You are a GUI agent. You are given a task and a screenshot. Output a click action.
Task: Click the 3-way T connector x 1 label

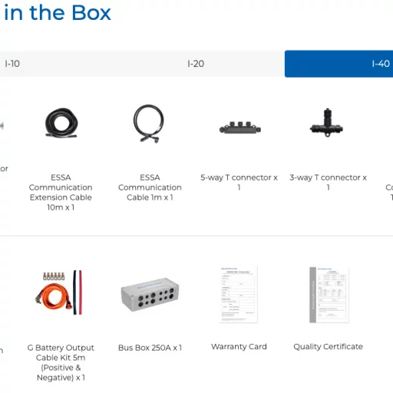pyautogui.click(x=328, y=182)
